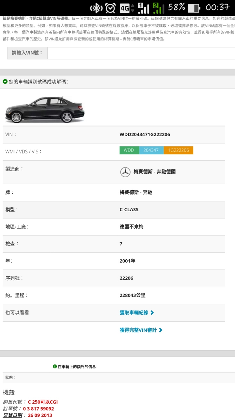Image resolution: width=235 pixels, height=418 pixels.
Task: Click the 您的車輛識別號碼成功解碼 message
Action: pos(39,82)
